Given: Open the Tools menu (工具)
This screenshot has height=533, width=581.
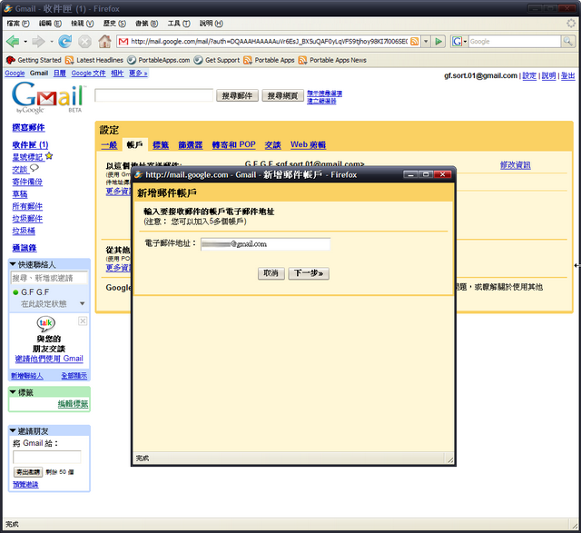Looking at the screenshot, I should point(179,24).
